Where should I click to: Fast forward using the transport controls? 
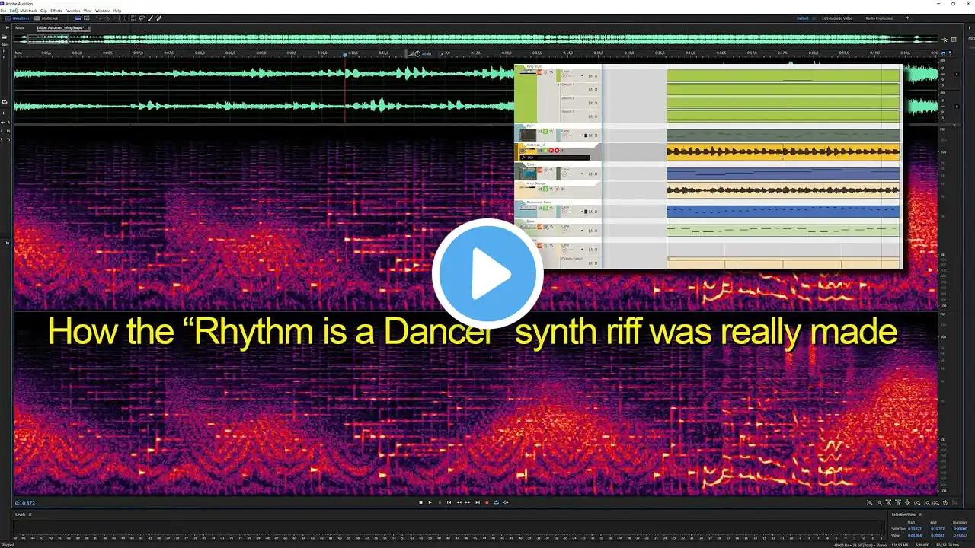click(468, 502)
